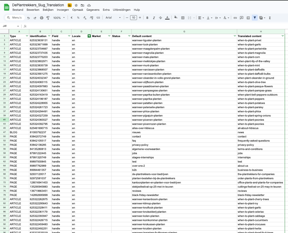Image resolution: width=288 pixels, height=233 pixels.
Task: Click the merge cells icon
Action: click(x=190, y=18)
